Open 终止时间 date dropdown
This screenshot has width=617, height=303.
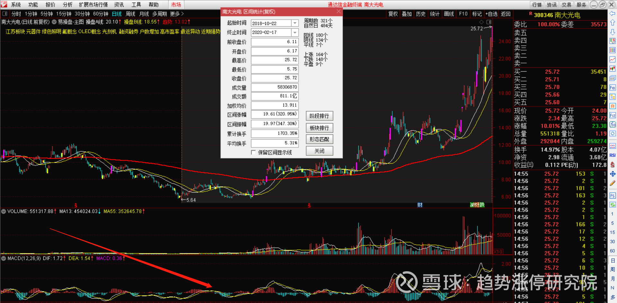click(x=295, y=32)
